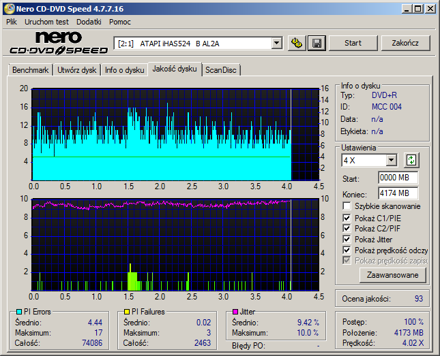440x356 pixels.
Task: Click PI Failures Maksimum value 3
Action: [x=209, y=333]
